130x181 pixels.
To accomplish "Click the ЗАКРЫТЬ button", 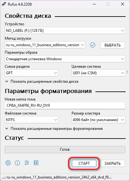I will pyautogui.click(x=113, y=163).
